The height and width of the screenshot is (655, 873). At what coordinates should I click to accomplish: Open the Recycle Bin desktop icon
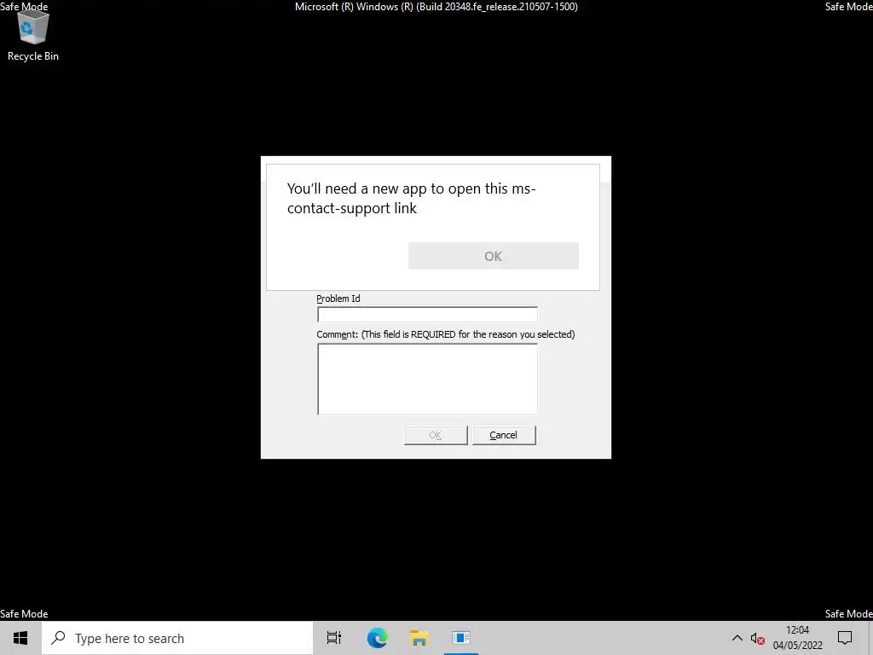coord(33,37)
